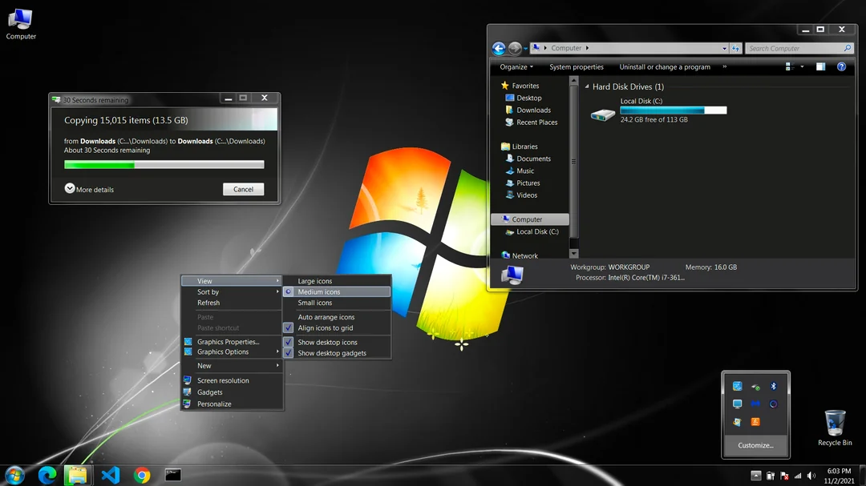The height and width of the screenshot is (486, 866).
Task: Open the Command Prompt taskbar icon
Action: pyautogui.click(x=173, y=475)
